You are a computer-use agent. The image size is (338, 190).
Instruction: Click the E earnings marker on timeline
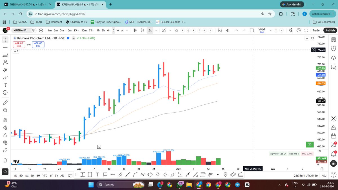[x=99, y=147]
